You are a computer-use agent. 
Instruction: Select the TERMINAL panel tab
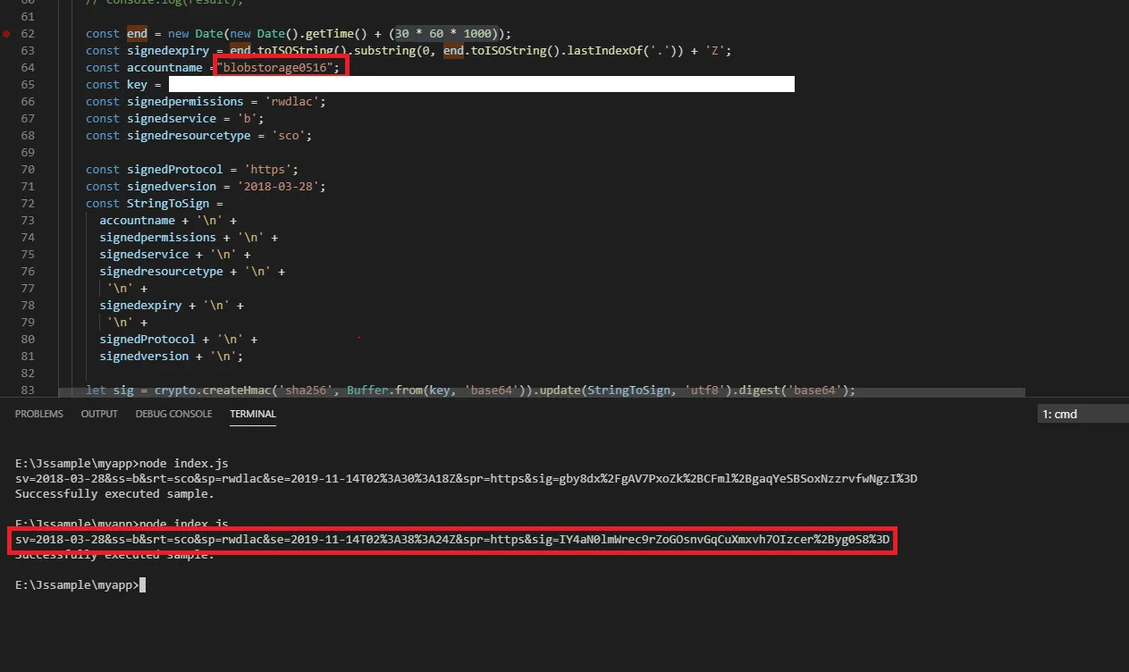(x=253, y=414)
